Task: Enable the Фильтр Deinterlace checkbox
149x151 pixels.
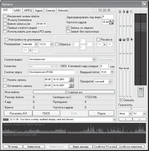Action: [x=5, y=20]
